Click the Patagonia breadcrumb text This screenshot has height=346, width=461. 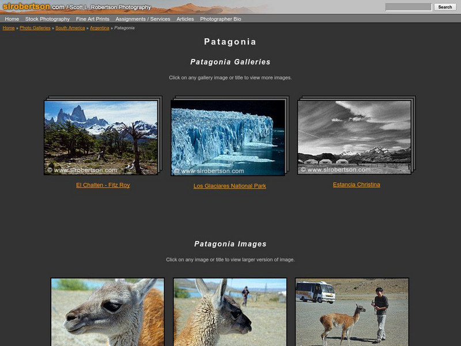pyautogui.click(x=124, y=28)
